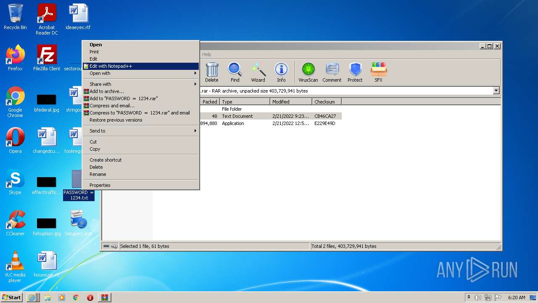
Task: Click the SFX toolbar icon
Action: (x=379, y=72)
